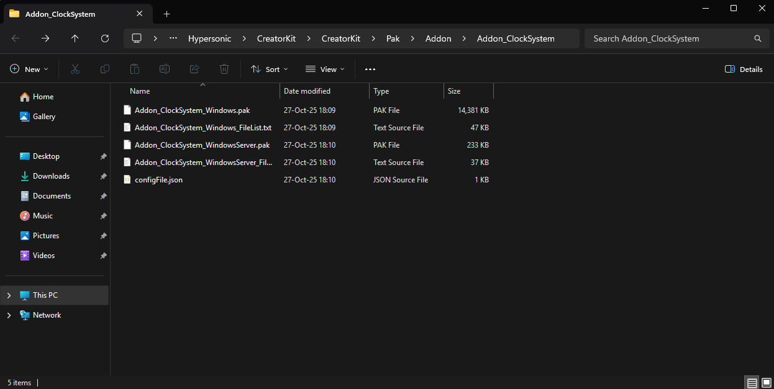774x389 pixels.
Task: Open the View dropdown menu
Action: click(x=325, y=69)
